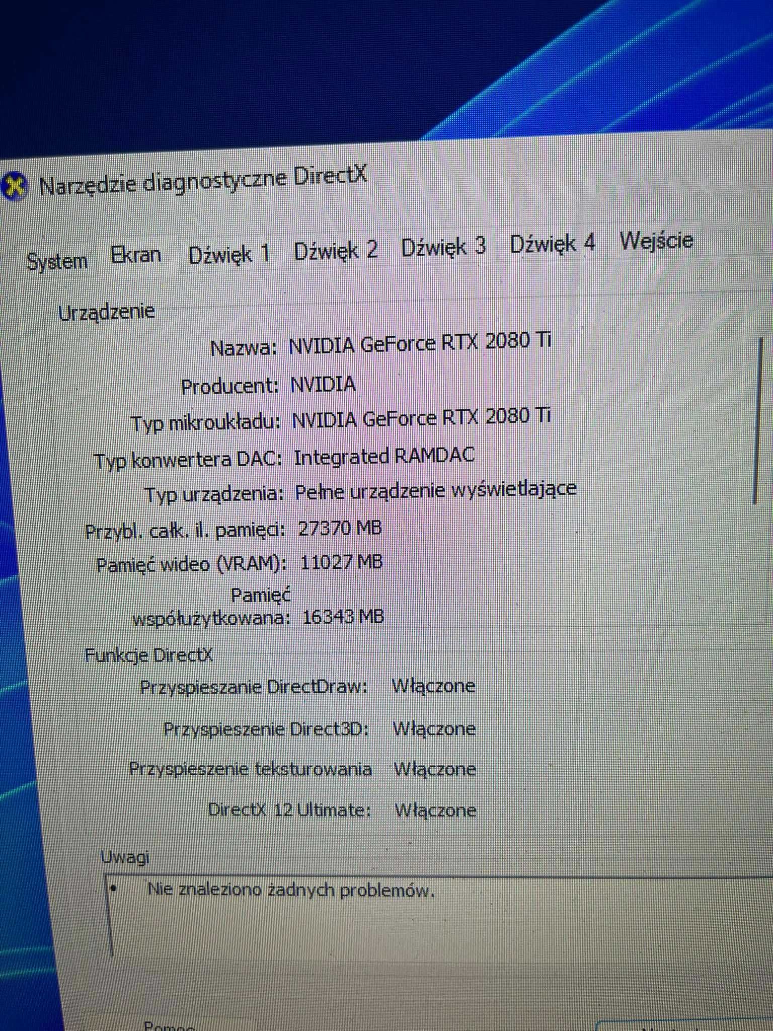Click the Nie znaleziono żadnych problemów note
Image resolution: width=773 pixels, height=1031 pixels.
point(291,890)
